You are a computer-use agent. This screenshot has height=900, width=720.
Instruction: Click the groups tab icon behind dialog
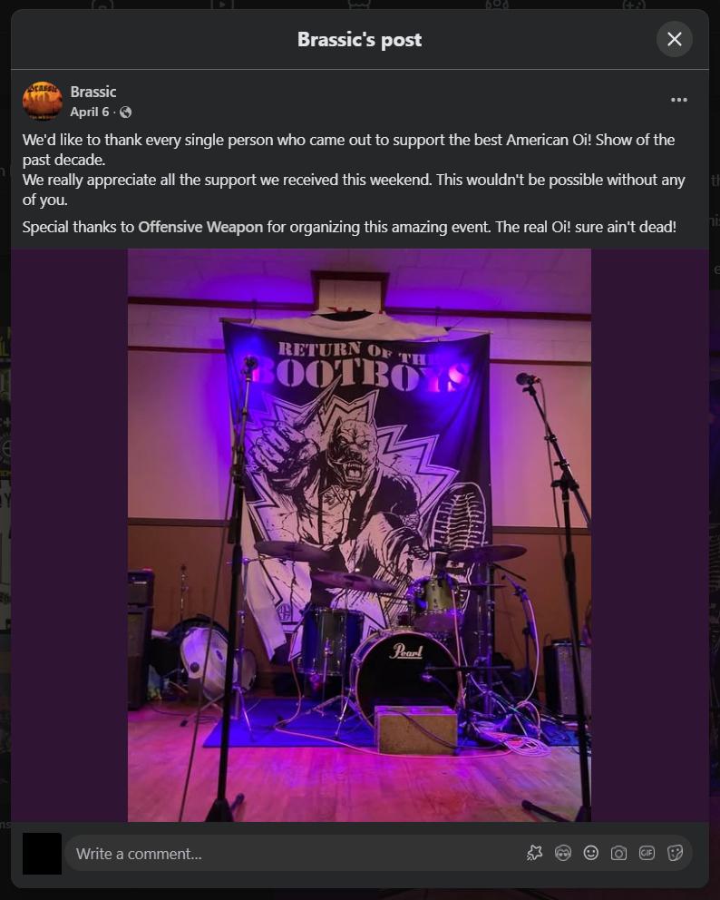click(x=497, y=5)
